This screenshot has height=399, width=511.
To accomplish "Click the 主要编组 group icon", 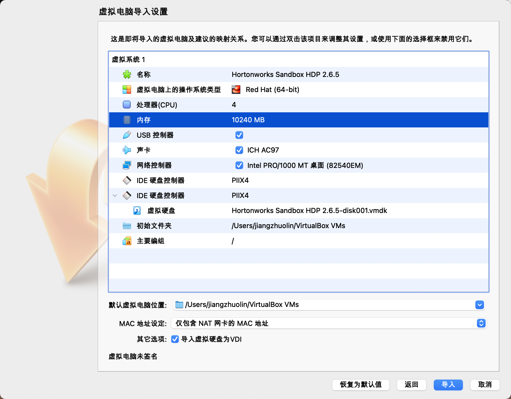I will coord(127,241).
